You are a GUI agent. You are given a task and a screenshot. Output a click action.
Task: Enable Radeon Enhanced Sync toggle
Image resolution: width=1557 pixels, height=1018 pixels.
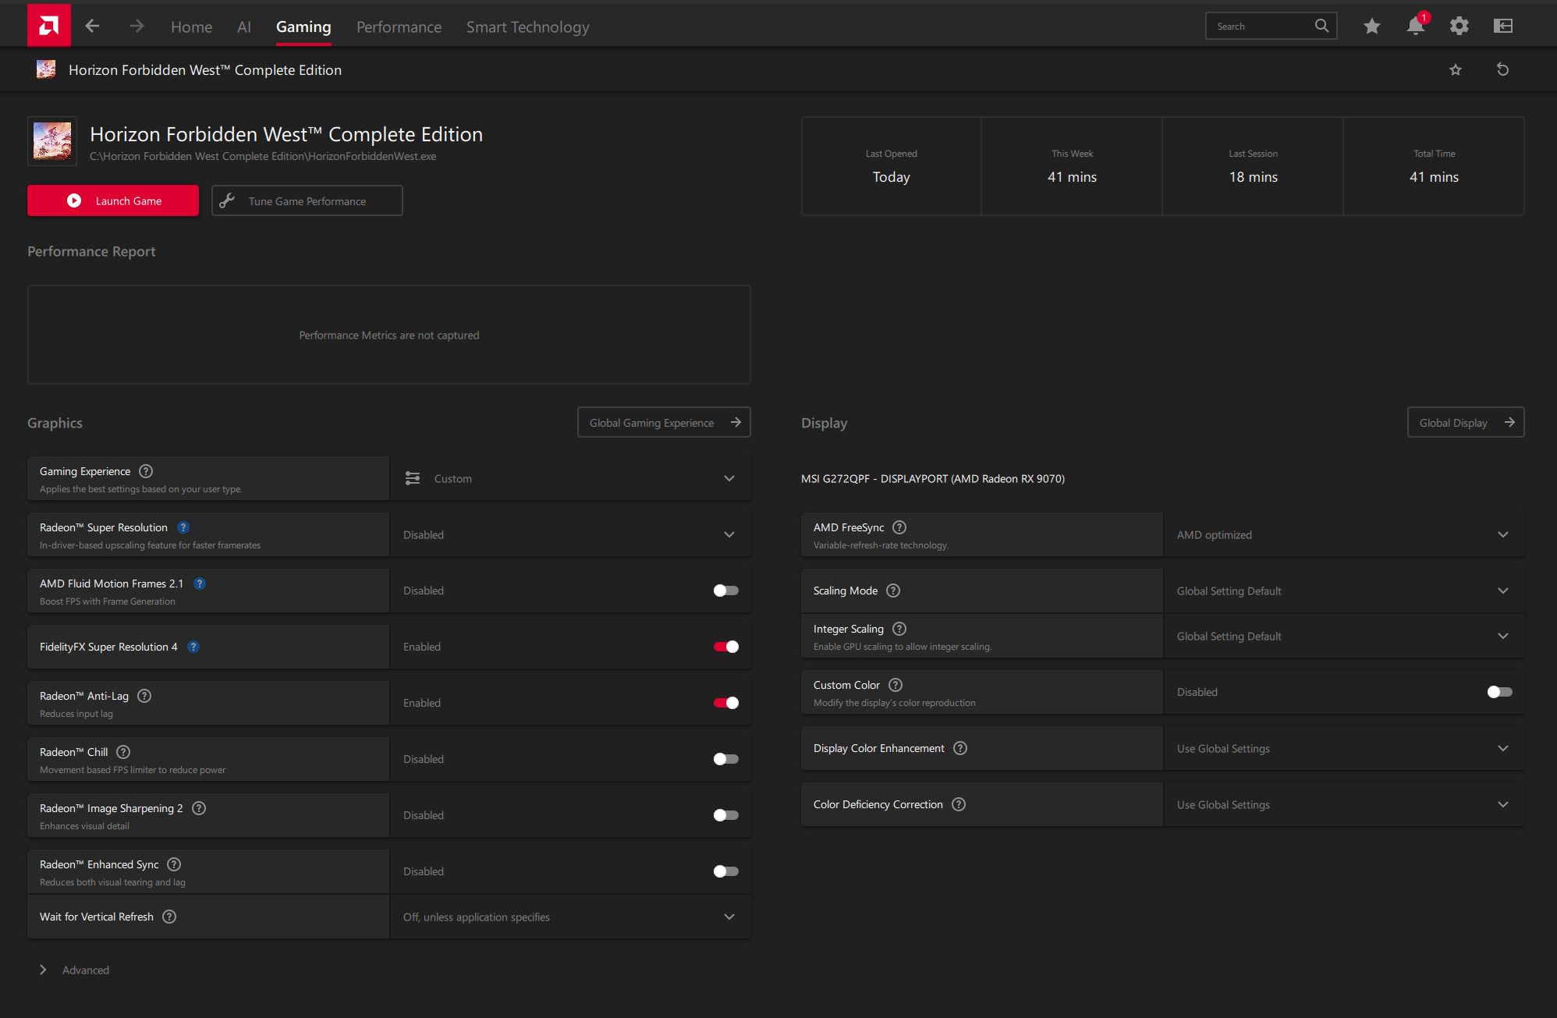[725, 871]
